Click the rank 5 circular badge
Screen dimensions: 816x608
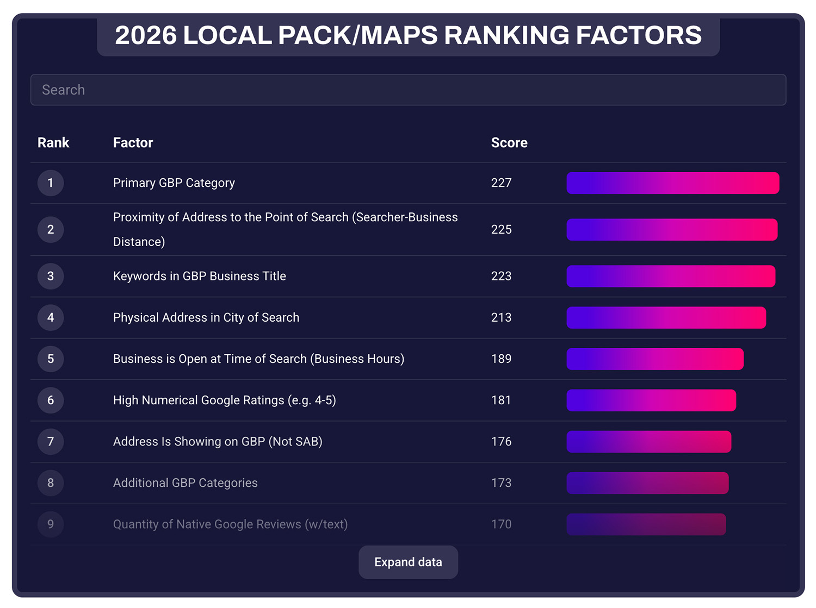point(50,359)
